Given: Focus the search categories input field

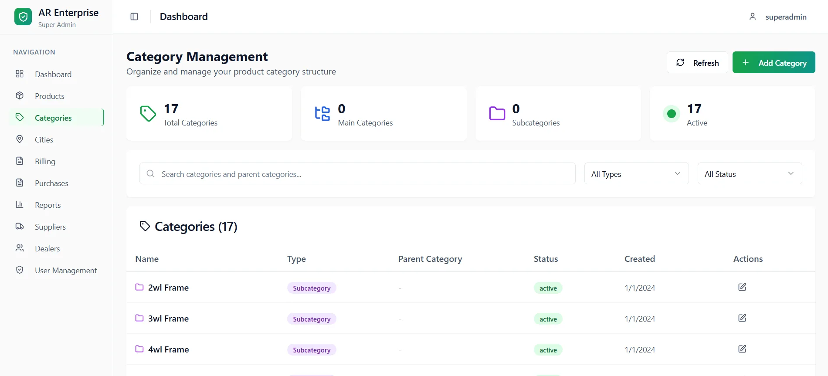Looking at the screenshot, I should click(x=357, y=173).
